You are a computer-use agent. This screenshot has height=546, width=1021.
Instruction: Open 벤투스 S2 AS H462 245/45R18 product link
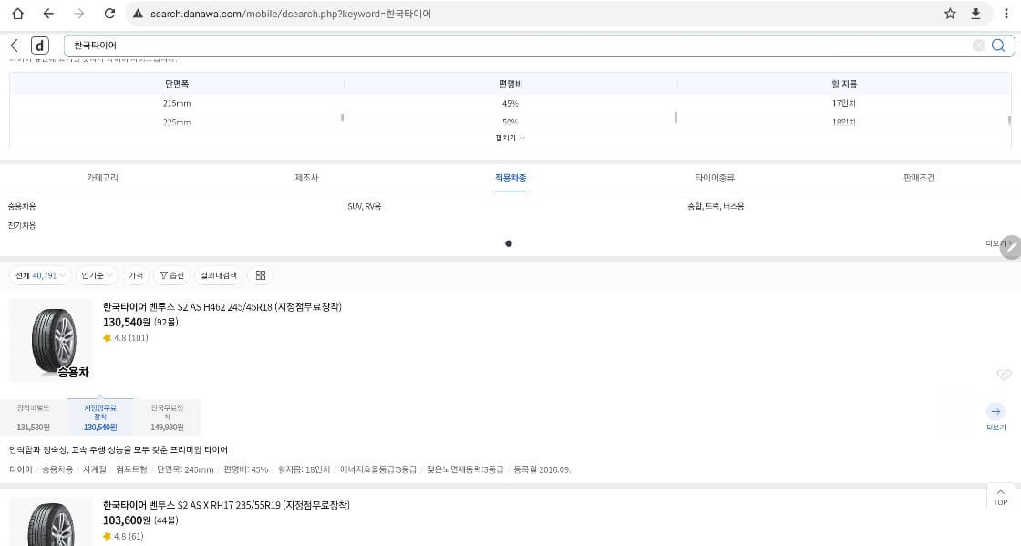tap(222, 306)
